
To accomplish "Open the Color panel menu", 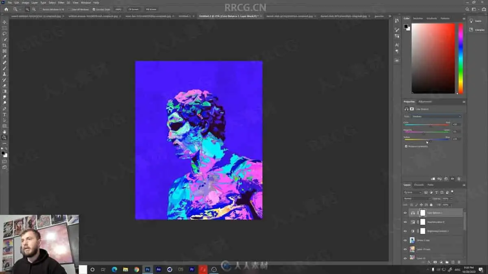I will tap(464, 18).
